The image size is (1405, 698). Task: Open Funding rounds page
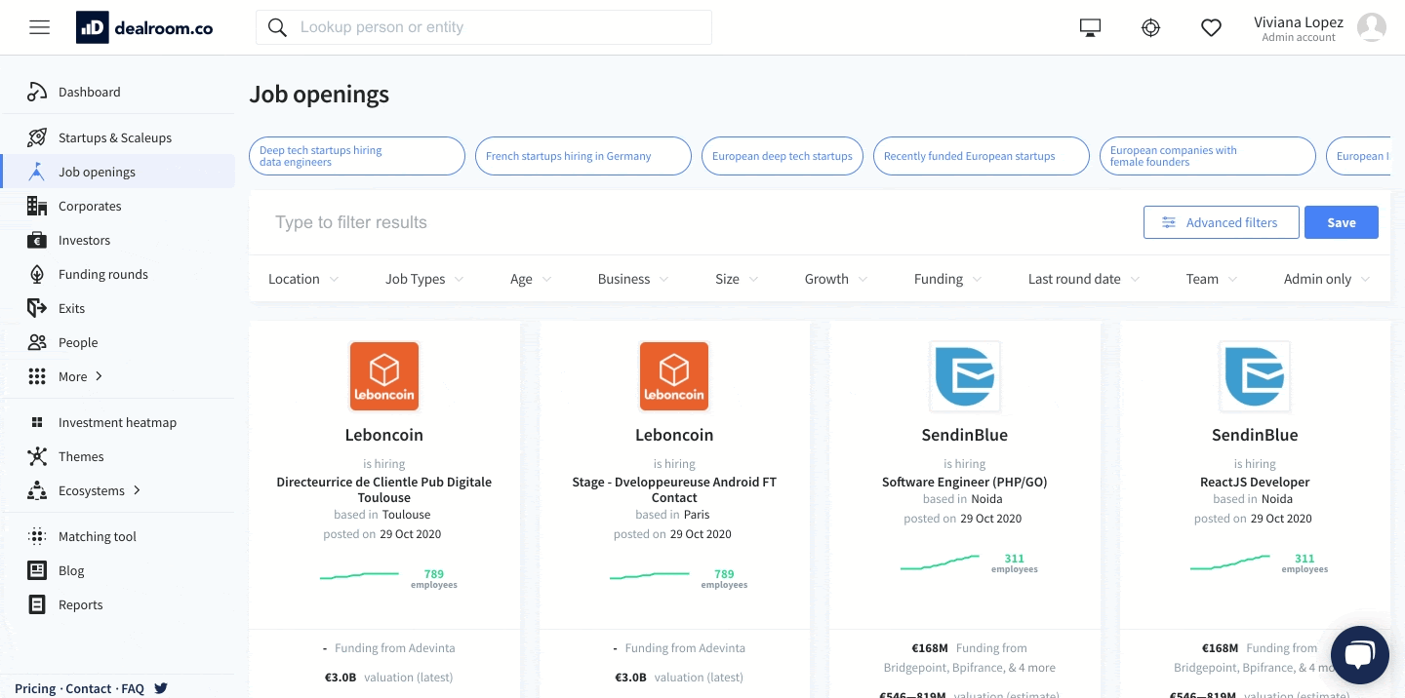[103, 274]
